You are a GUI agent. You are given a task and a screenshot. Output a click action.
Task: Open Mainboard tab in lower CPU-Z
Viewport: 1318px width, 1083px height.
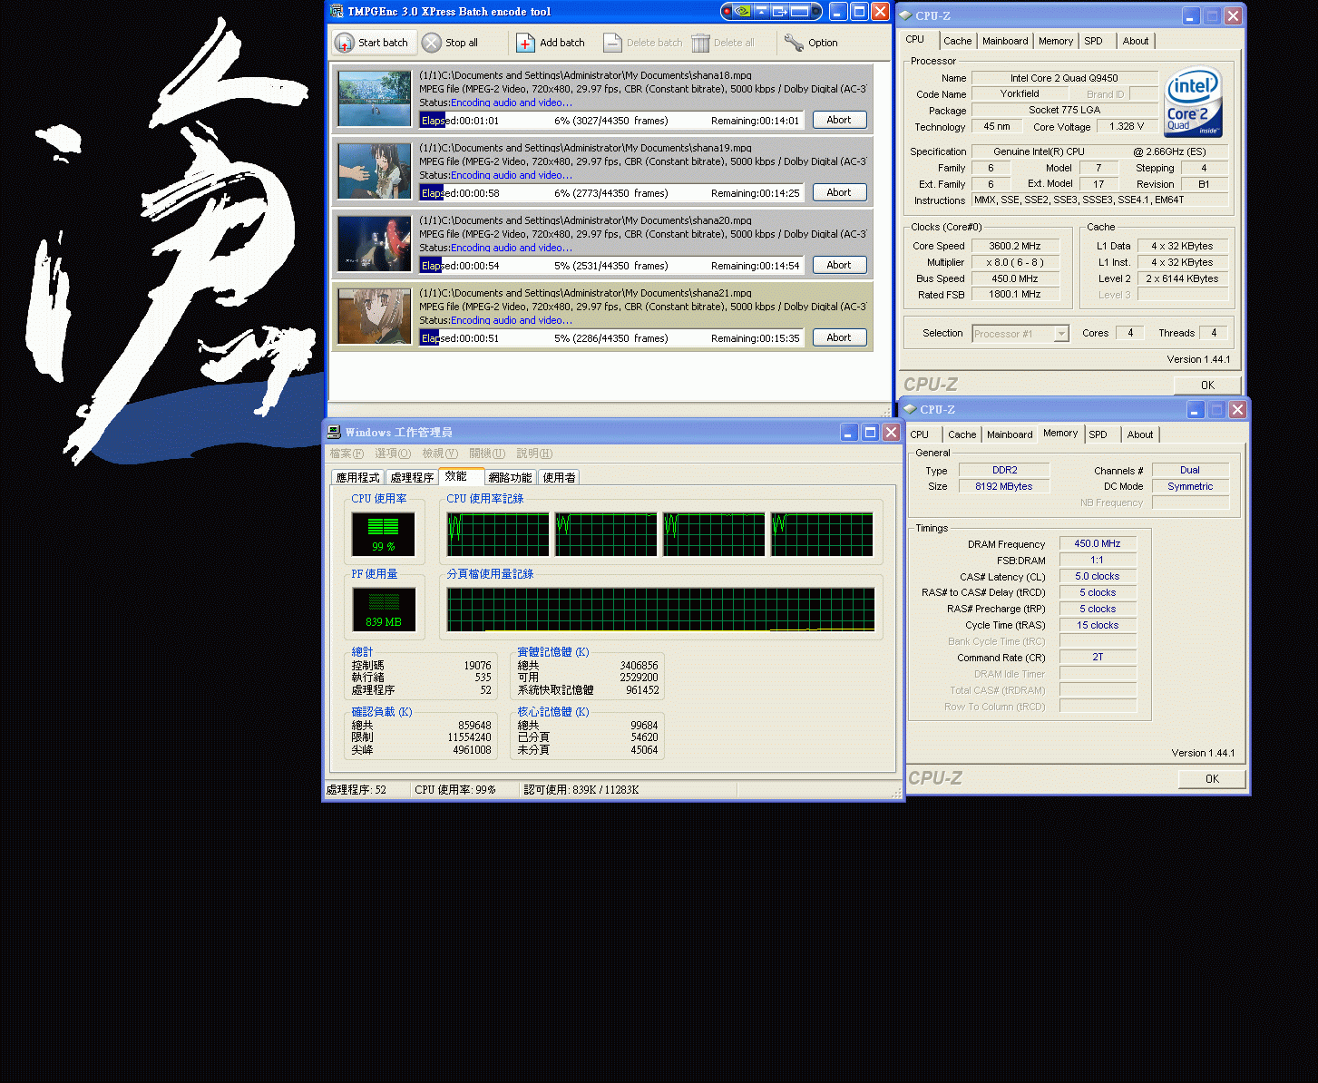[x=1010, y=434]
